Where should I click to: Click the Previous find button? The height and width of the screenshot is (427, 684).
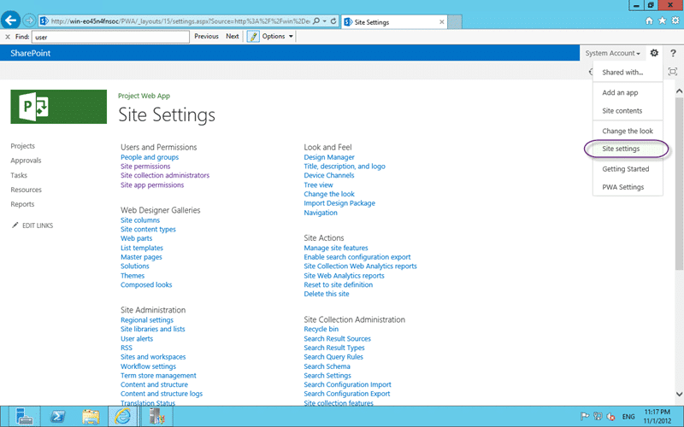[206, 36]
